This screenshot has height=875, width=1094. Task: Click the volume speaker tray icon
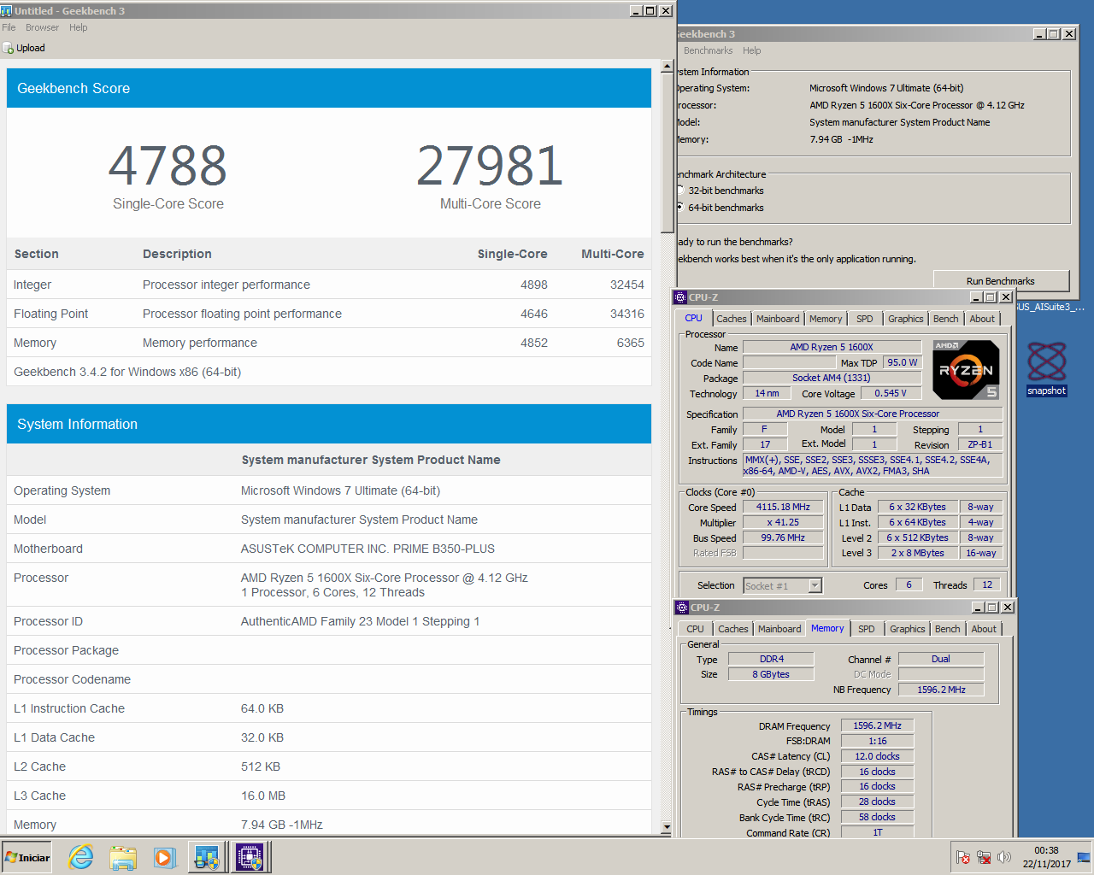click(x=1004, y=857)
